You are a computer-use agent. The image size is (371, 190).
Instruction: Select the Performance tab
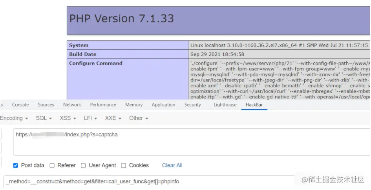103,105
